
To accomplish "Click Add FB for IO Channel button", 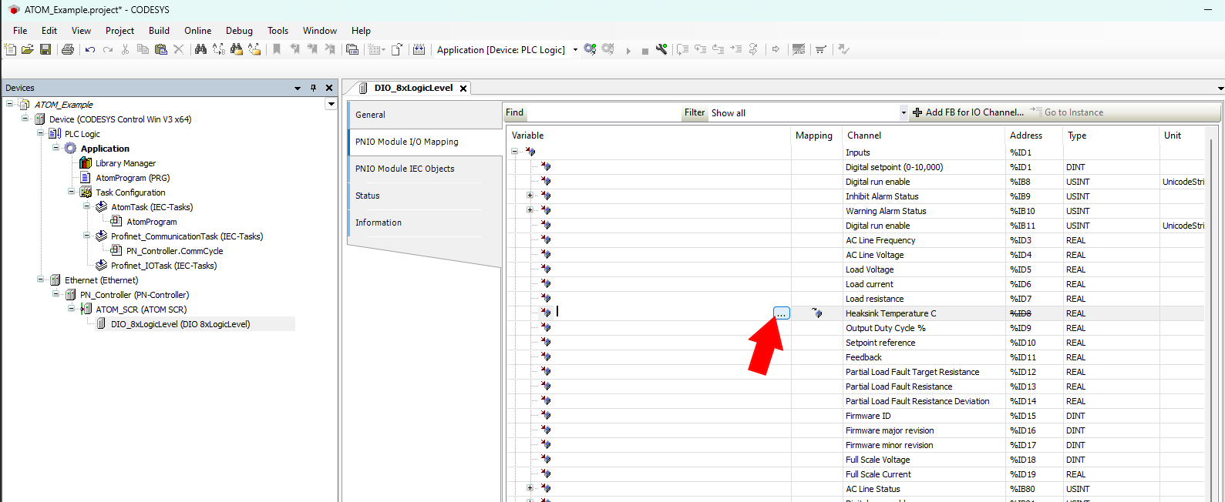I will point(968,112).
